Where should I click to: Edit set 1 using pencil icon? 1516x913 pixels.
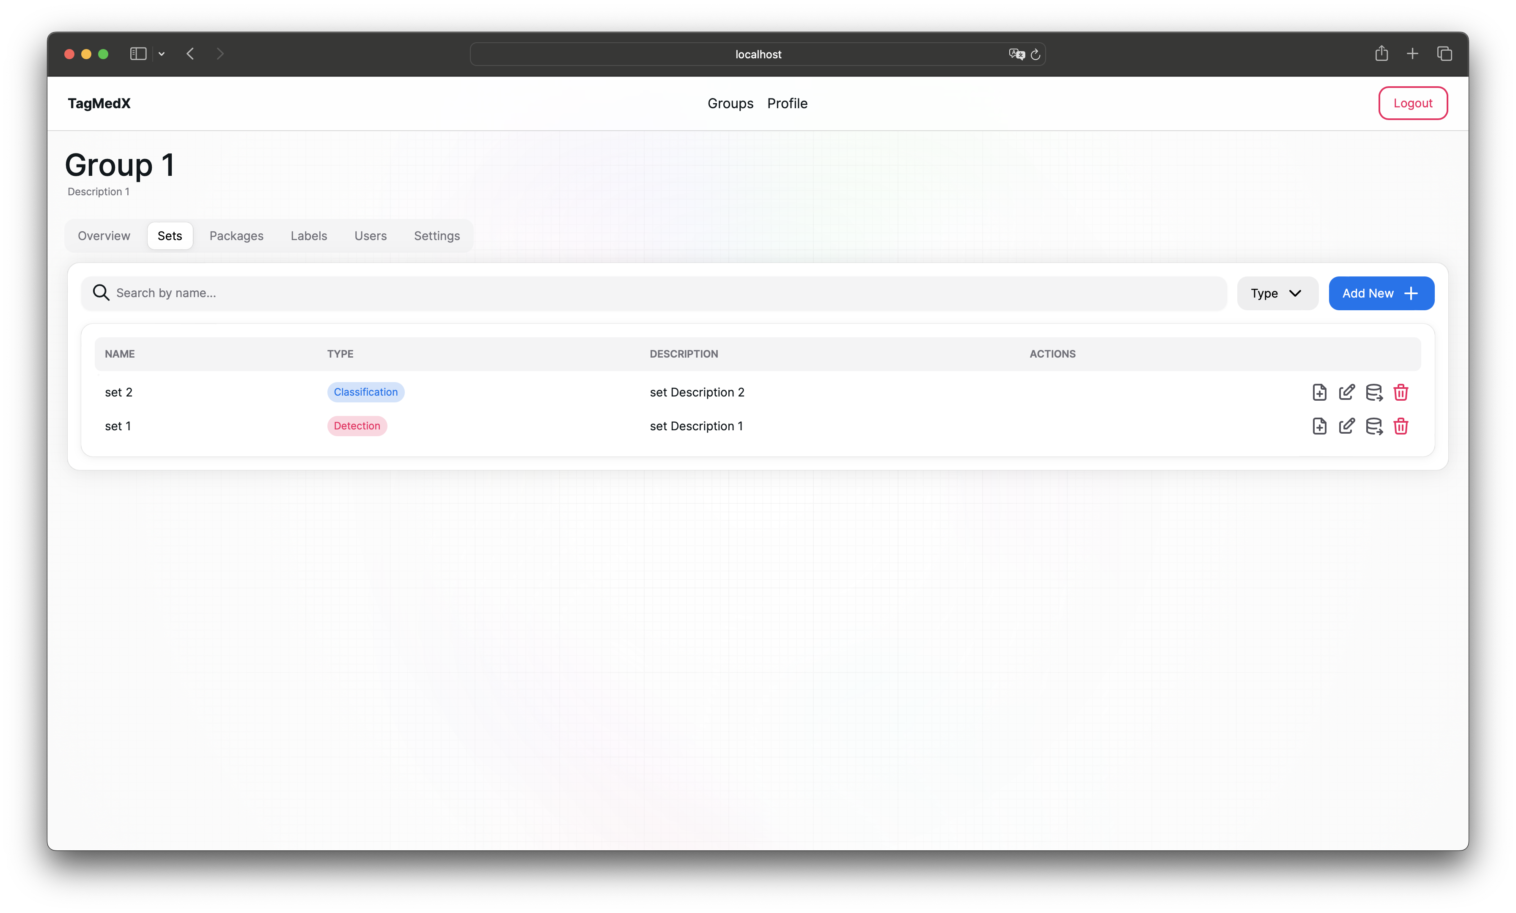click(x=1346, y=426)
